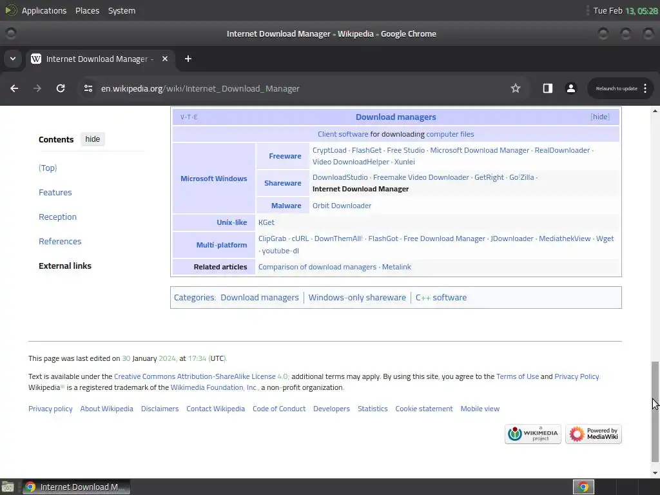Screen dimensions: 660x495
Task: Open Windows-only shareware category
Action: tap(357, 297)
